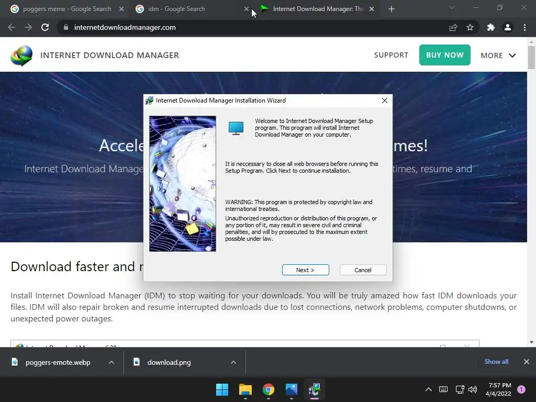Close the poggers meme tab

coord(121,9)
